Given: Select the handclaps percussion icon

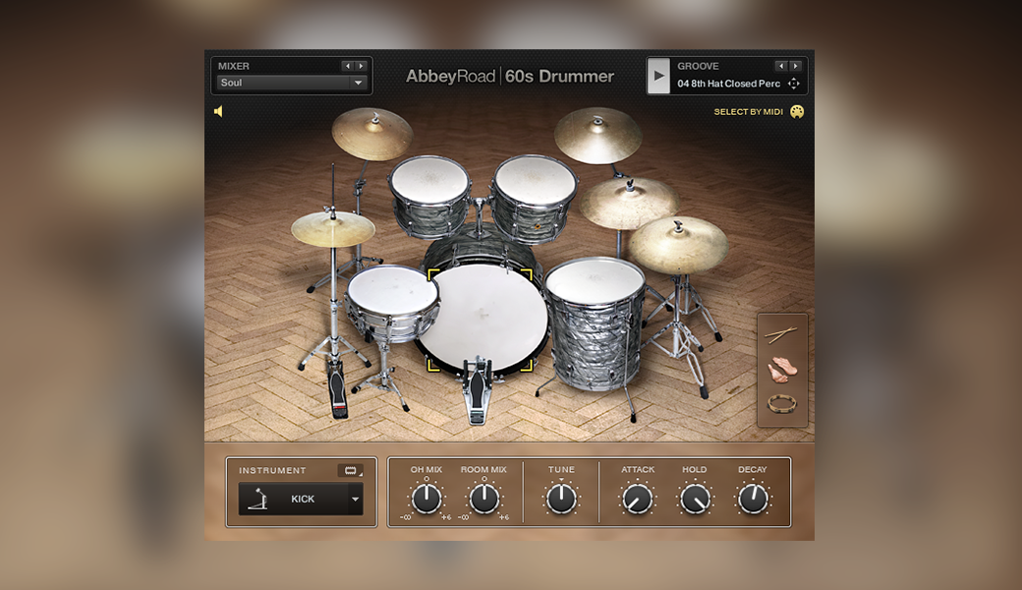Looking at the screenshot, I should coord(781,370).
